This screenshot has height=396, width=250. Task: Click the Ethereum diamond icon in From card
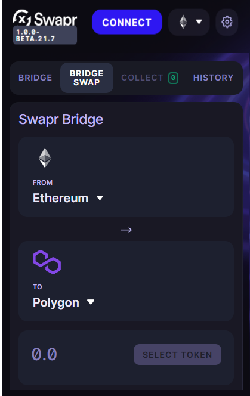45,157
